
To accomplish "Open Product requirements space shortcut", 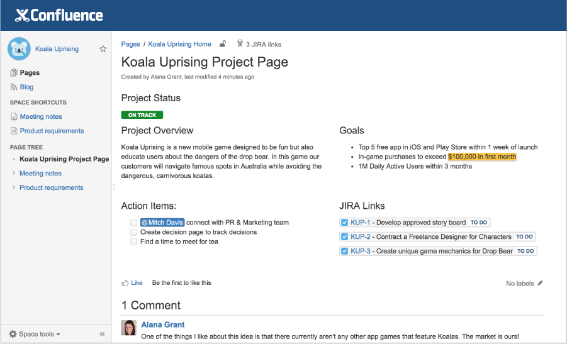I will pyautogui.click(x=52, y=131).
